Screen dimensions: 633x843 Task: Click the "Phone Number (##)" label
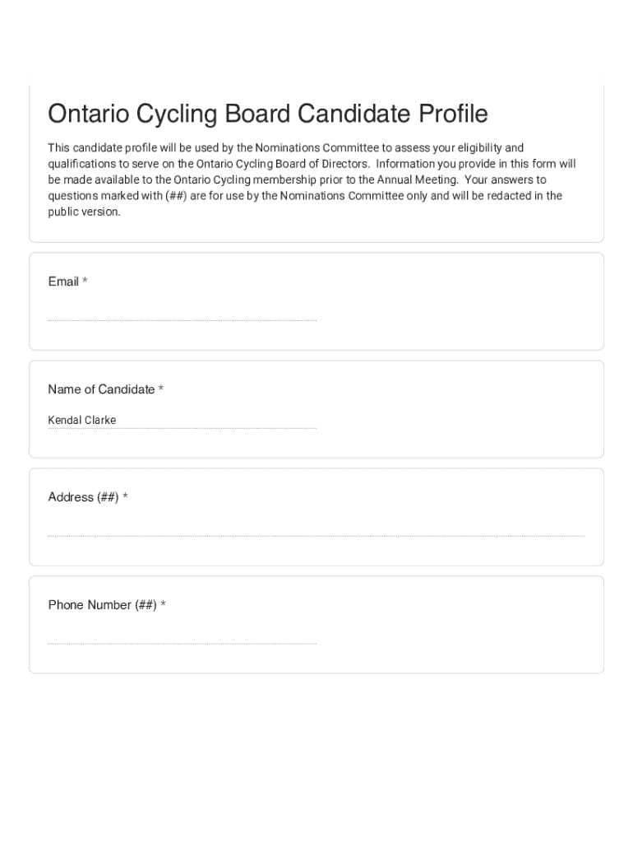(x=102, y=605)
